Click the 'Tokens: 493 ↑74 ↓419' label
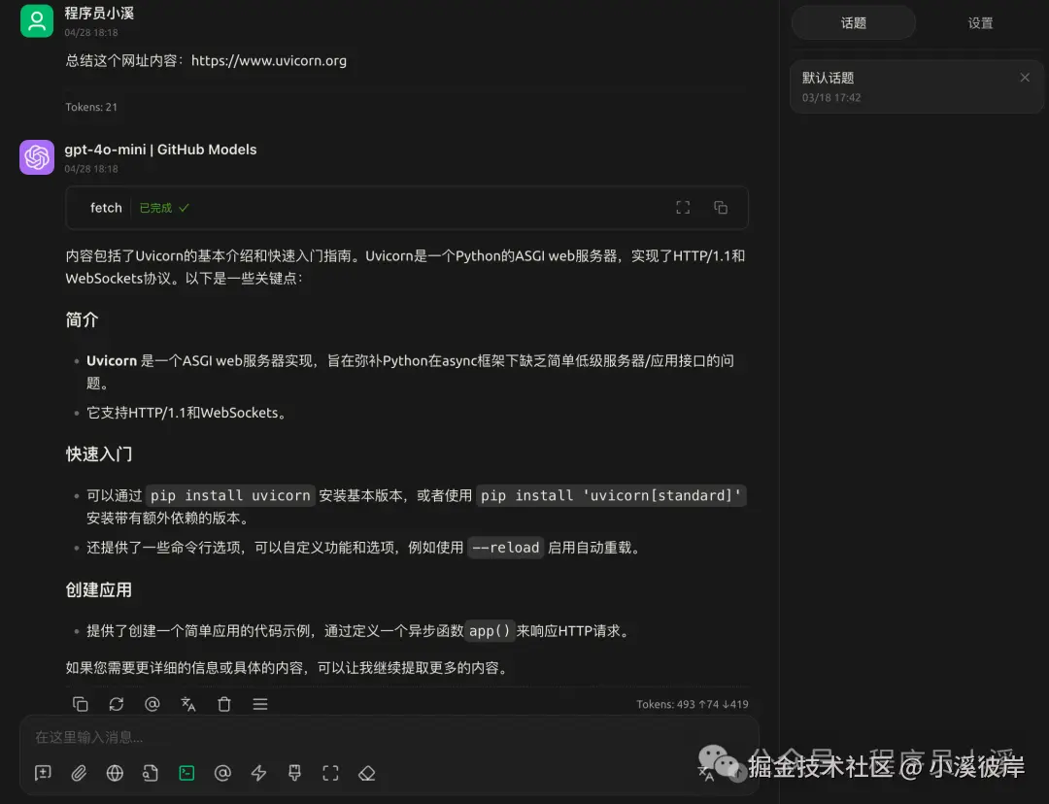Screen dimensions: 1049x804 693,704
